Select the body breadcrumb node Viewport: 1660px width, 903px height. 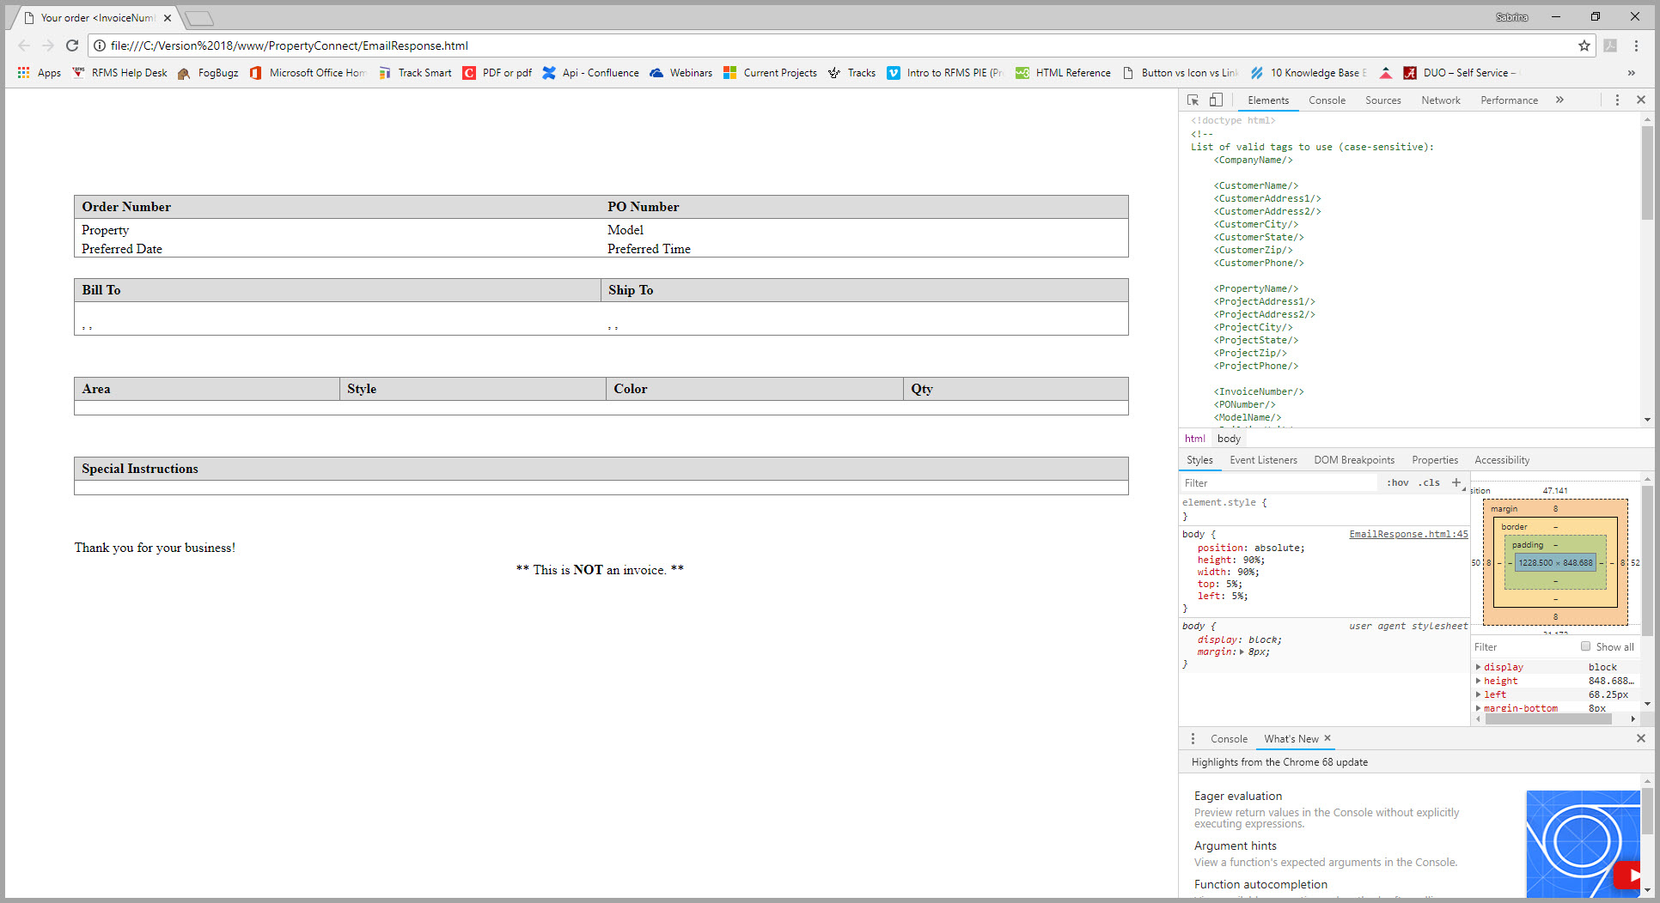pyautogui.click(x=1229, y=439)
